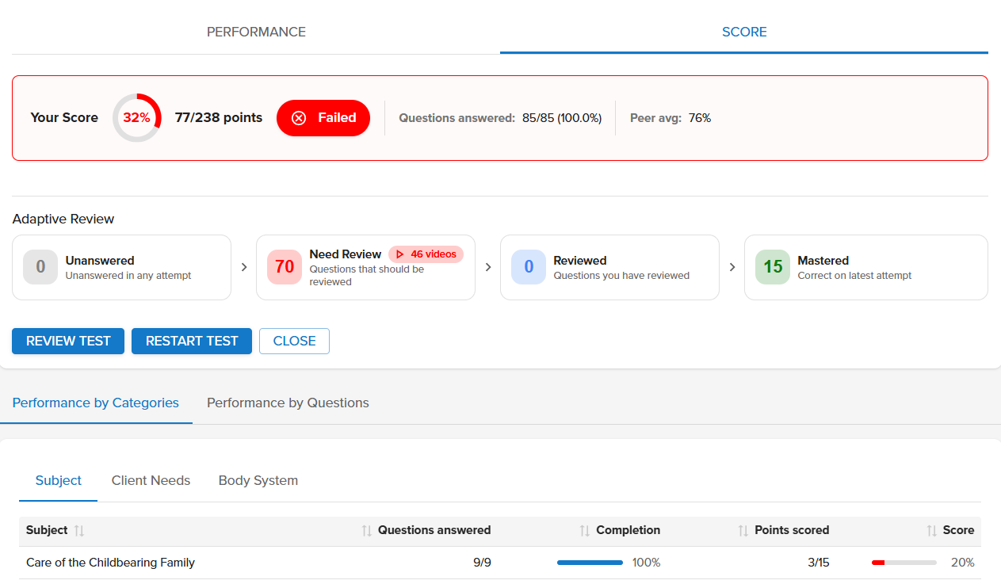This screenshot has width=1001, height=584.
Task: Click the arrow before the Mastered card
Action: [732, 267]
